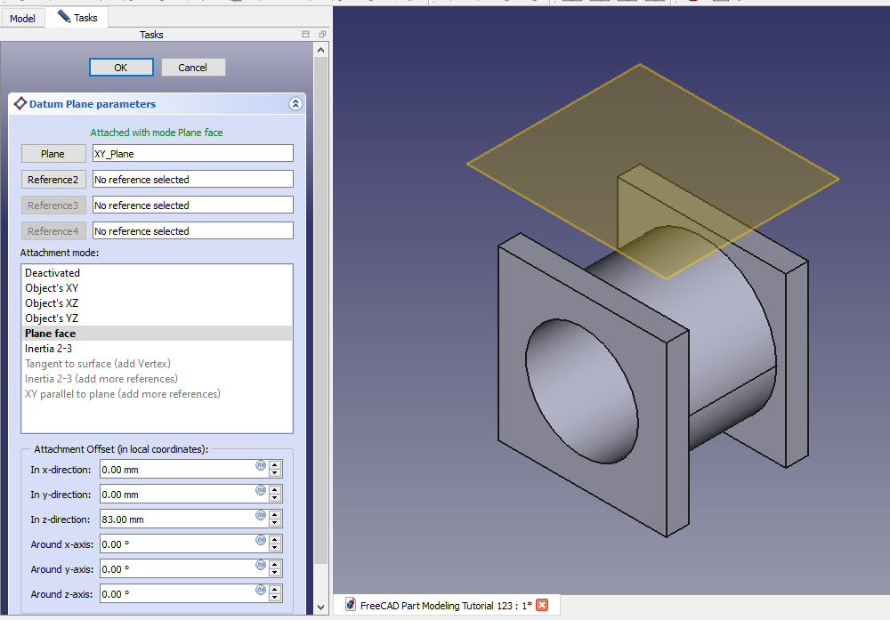
Task: Click the Datum Plane parameters diamond icon
Action: (20, 104)
